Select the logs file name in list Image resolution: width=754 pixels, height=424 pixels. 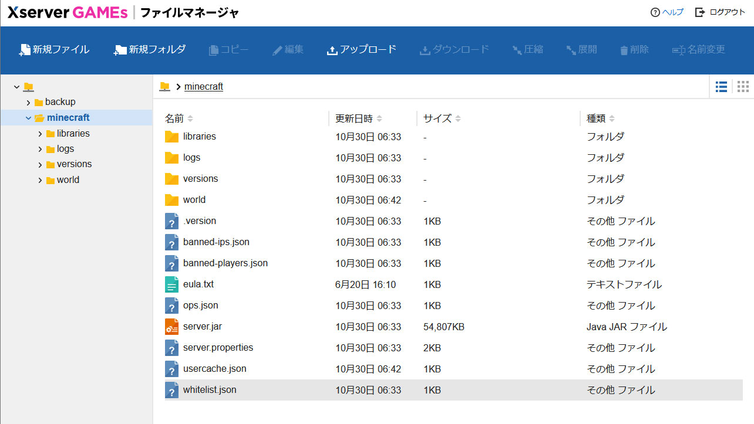[x=191, y=158]
